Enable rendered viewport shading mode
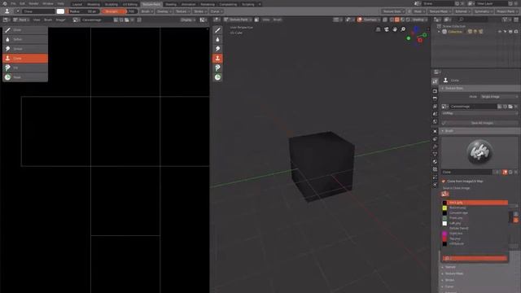 pyautogui.click(x=408, y=20)
